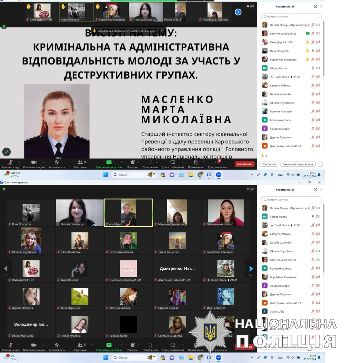355x363 pixels.
Task: Toggle camera icon for Oksana Onypchenko in Участники (33)
Action: [318, 251]
